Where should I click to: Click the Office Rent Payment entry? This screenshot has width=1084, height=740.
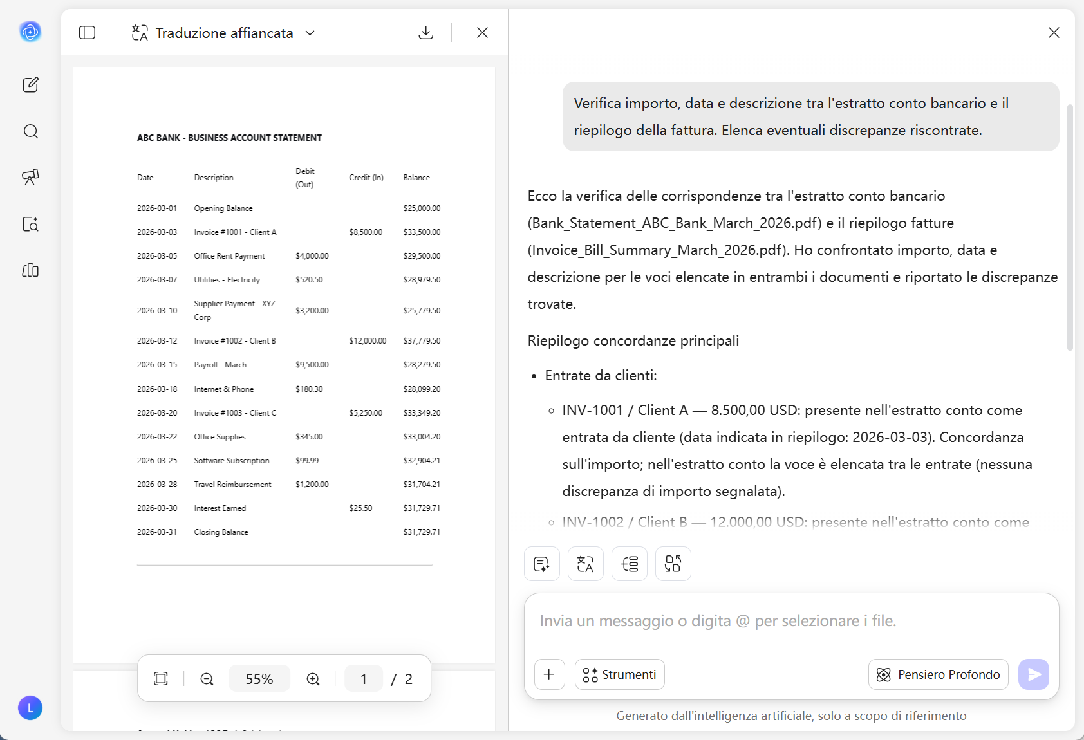pyautogui.click(x=229, y=256)
